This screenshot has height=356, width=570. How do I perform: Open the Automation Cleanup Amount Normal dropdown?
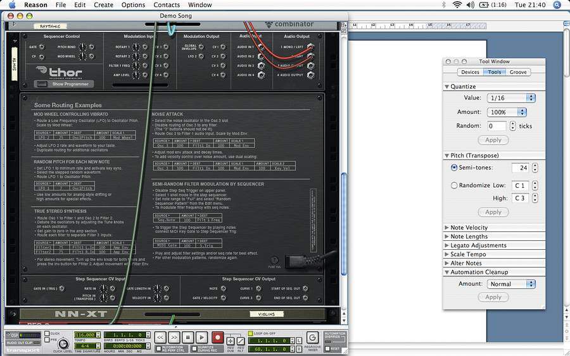click(x=511, y=284)
